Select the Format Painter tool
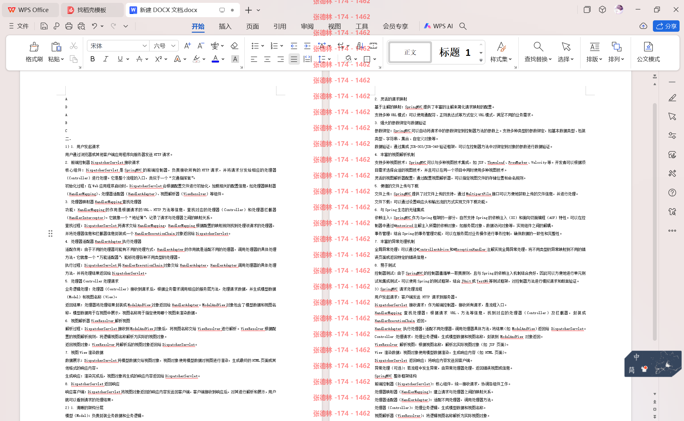 tap(34, 52)
